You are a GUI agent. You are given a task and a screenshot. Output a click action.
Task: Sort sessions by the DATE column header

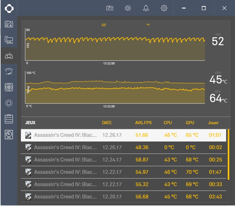click(x=107, y=123)
